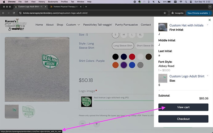213x133 pixels.
Task: Pick the red shirt color swatch
Action: point(132,57)
